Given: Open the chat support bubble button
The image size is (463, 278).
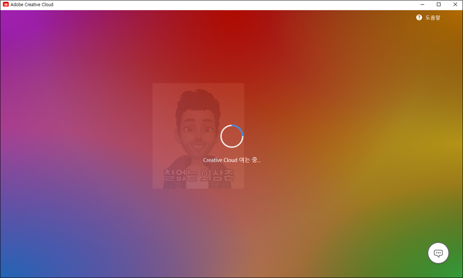Looking at the screenshot, I should 438,253.
